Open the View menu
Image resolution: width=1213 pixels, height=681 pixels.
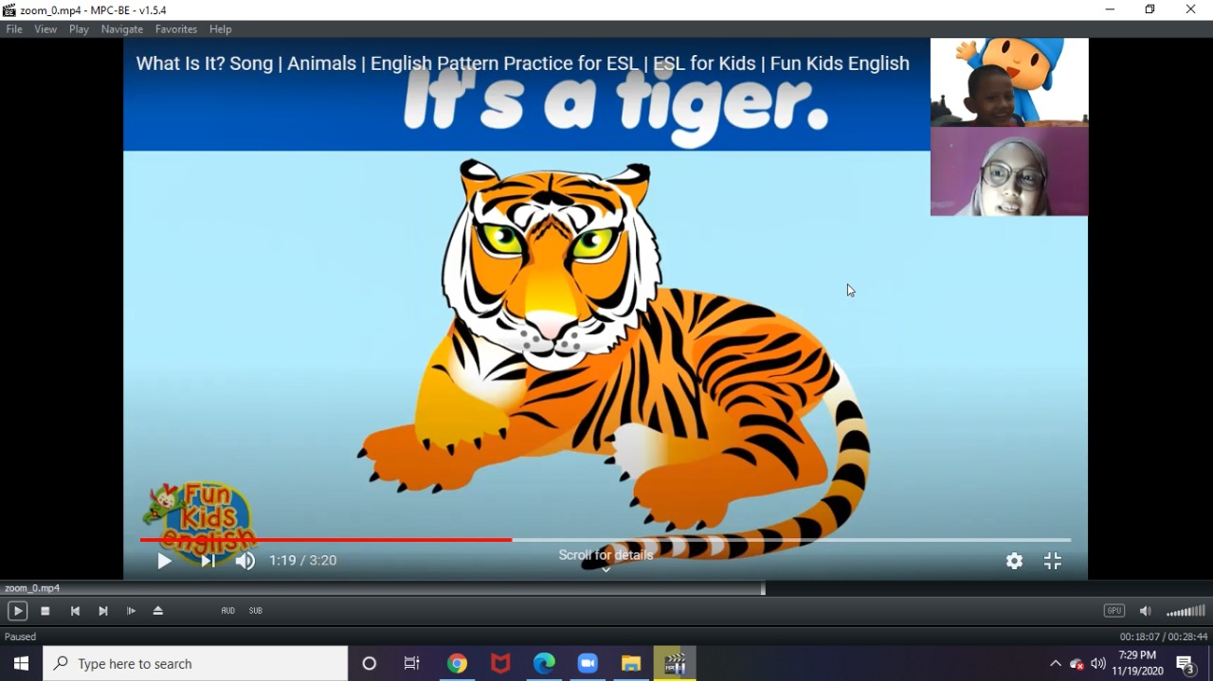(x=45, y=29)
